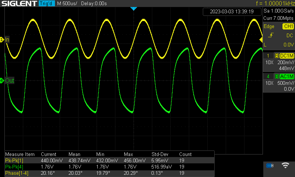Click the rising edge slope icon
This screenshot has width=295, height=177.
[x=270, y=35]
